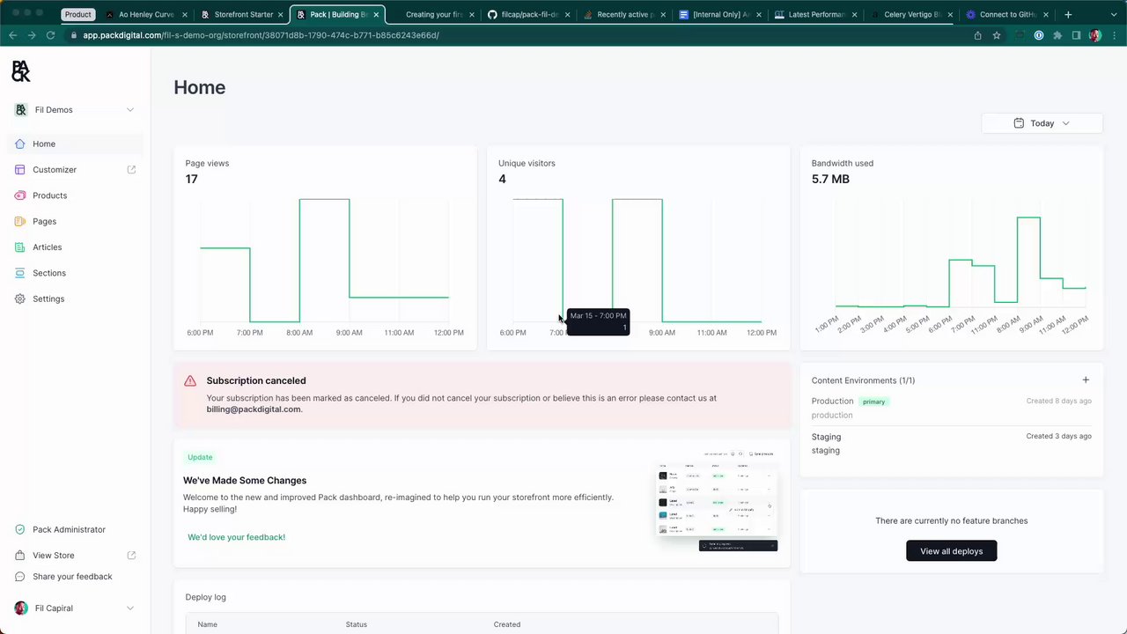Screen dimensions: 1127x634
Task: Click the share page icon in toolbar
Action: point(977,35)
